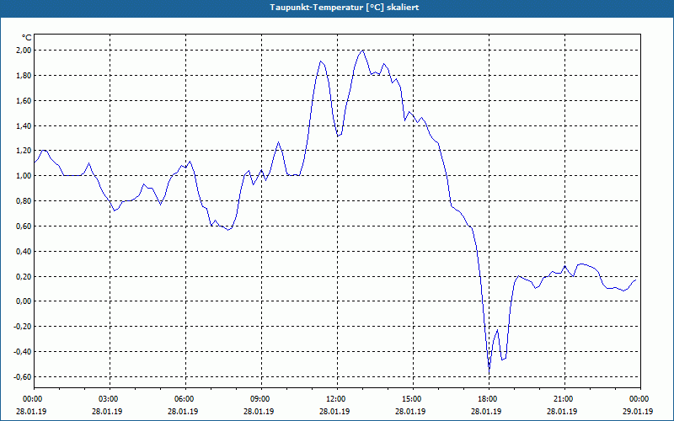Click the '12:00' time label

point(337,399)
